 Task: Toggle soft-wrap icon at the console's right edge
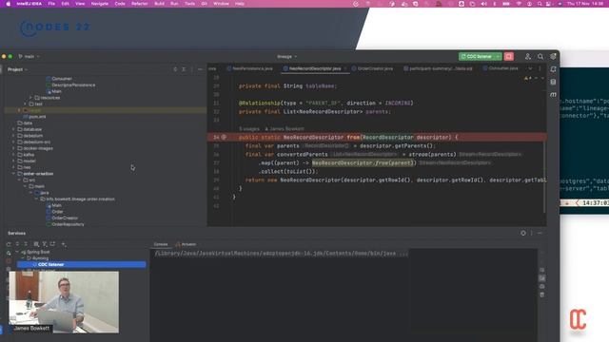(541, 270)
